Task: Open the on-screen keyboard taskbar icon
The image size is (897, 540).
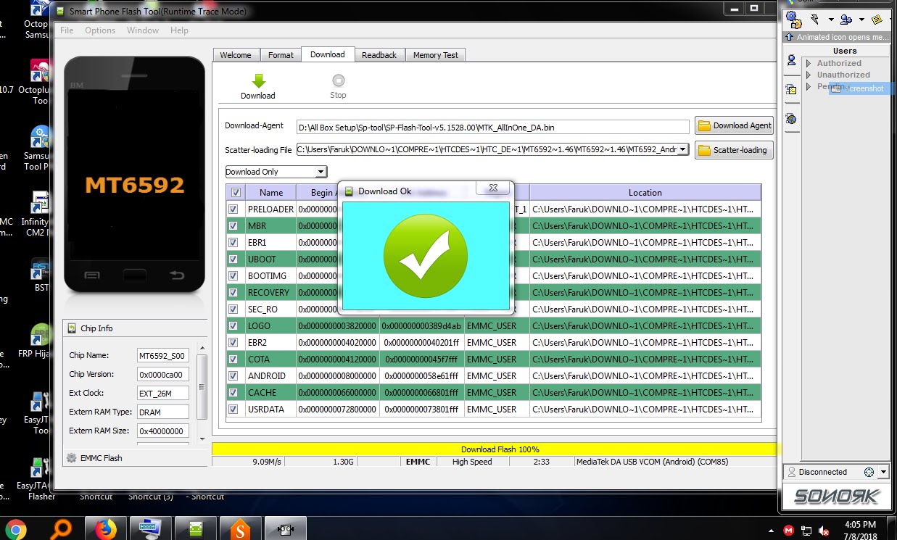Action: tap(150, 530)
